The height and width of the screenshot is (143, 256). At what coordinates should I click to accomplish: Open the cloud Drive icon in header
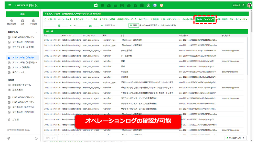[129, 5]
